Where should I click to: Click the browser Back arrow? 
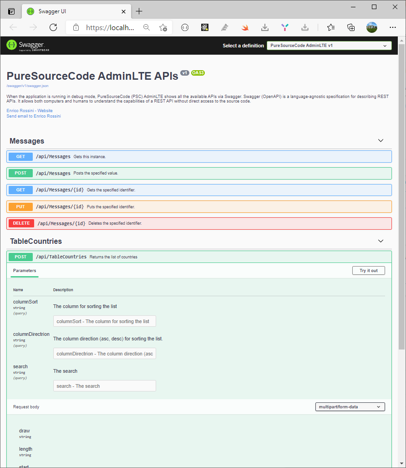[x=13, y=27]
